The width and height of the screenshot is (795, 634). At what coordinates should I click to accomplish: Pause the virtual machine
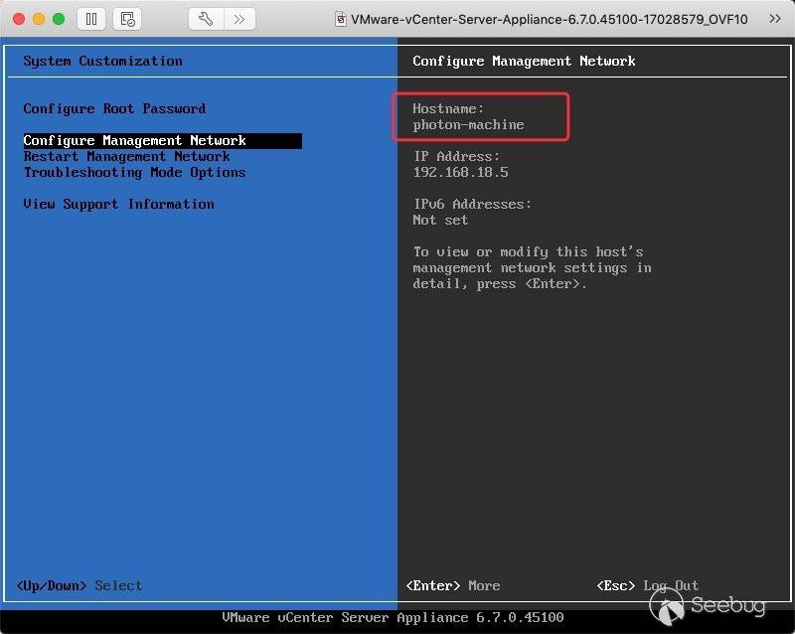[x=91, y=19]
